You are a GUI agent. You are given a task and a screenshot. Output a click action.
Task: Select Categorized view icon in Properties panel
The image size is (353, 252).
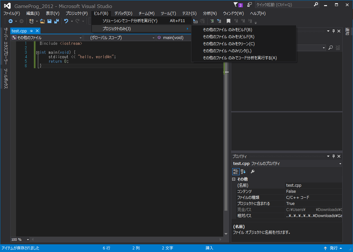[236, 172]
